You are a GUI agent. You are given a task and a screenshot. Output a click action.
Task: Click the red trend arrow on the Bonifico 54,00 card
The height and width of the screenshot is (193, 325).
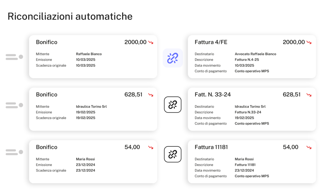coord(151,148)
